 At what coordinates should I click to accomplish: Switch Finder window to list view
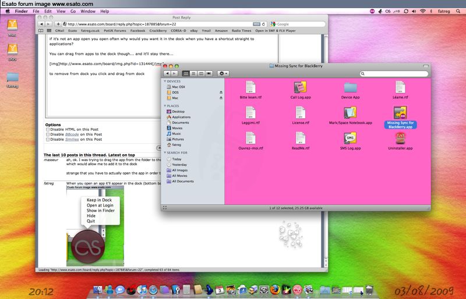[193, 73]
